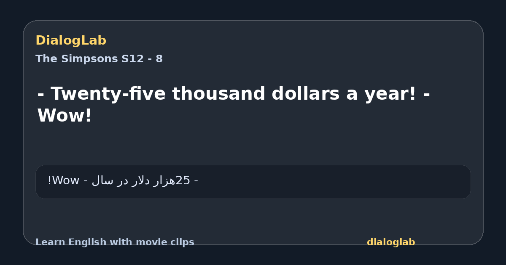Viewport: 506px width, 265px height.
Task: Click "Wow" inside the translation box
Action: 65,180
